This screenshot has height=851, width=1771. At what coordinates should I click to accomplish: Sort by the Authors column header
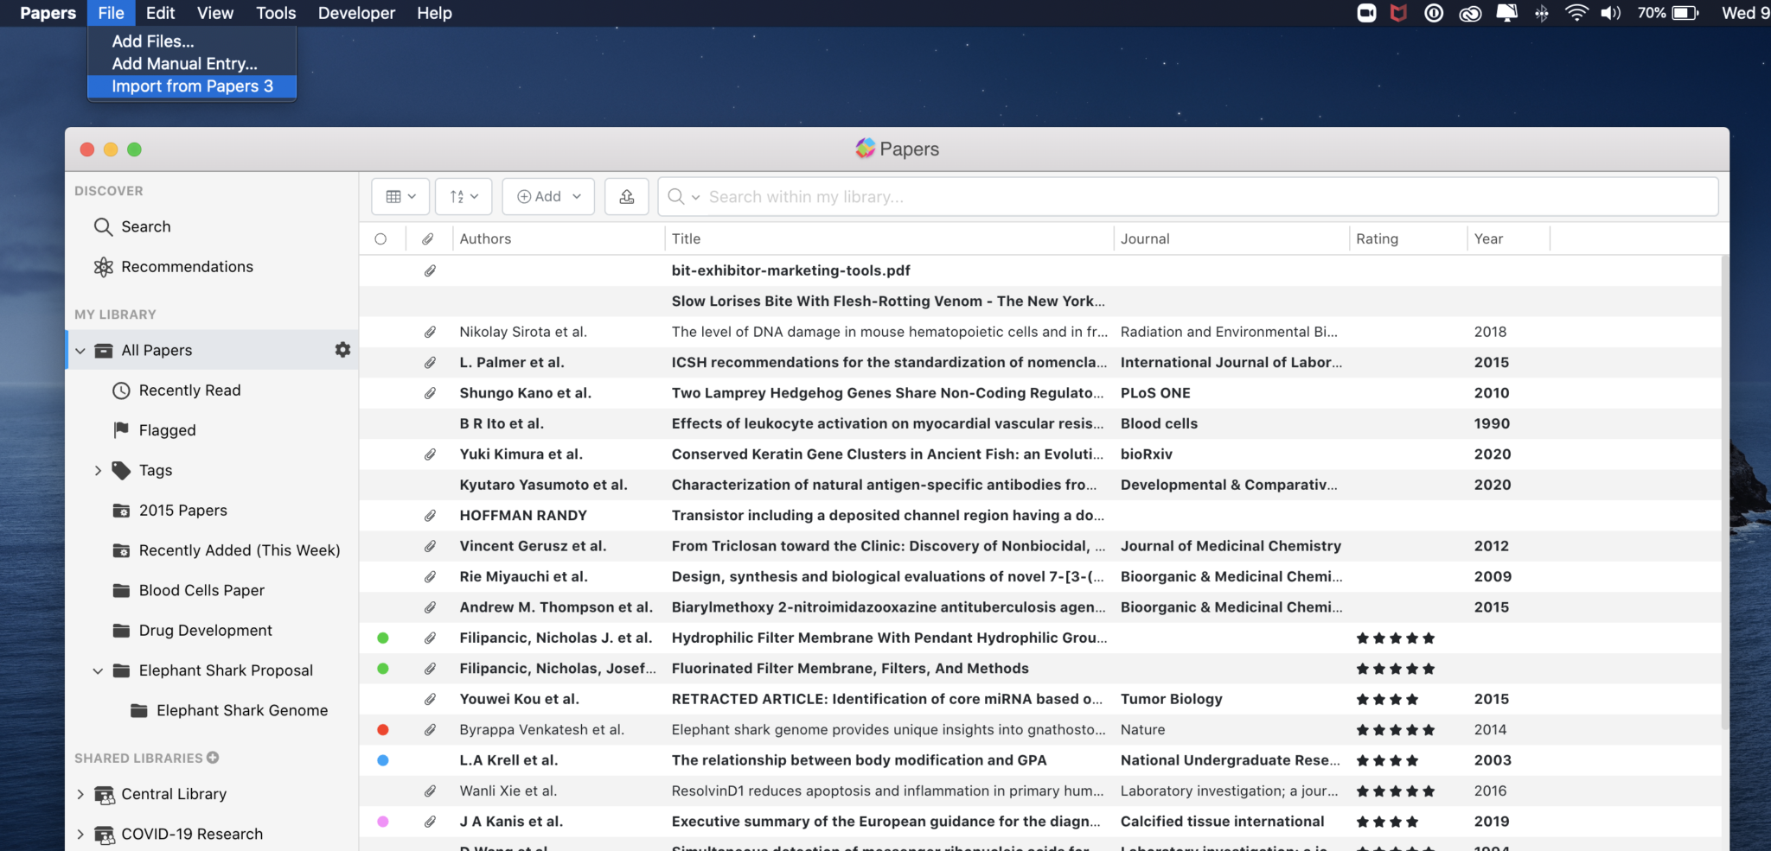pyautogui.click(x=485, y=239)
